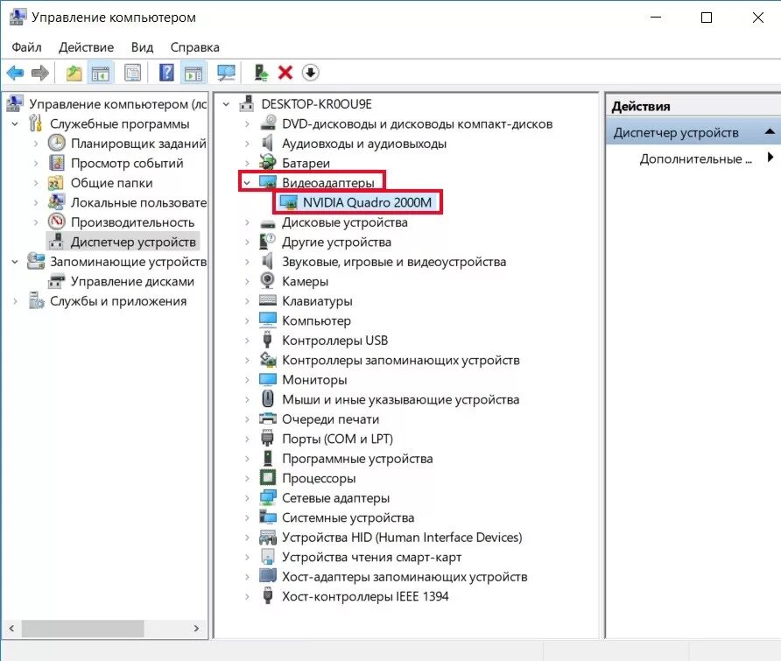This screenshot has width=781, height=661.
Task: Click left pane scrollbar right arrow
Action: coord(196,628)
